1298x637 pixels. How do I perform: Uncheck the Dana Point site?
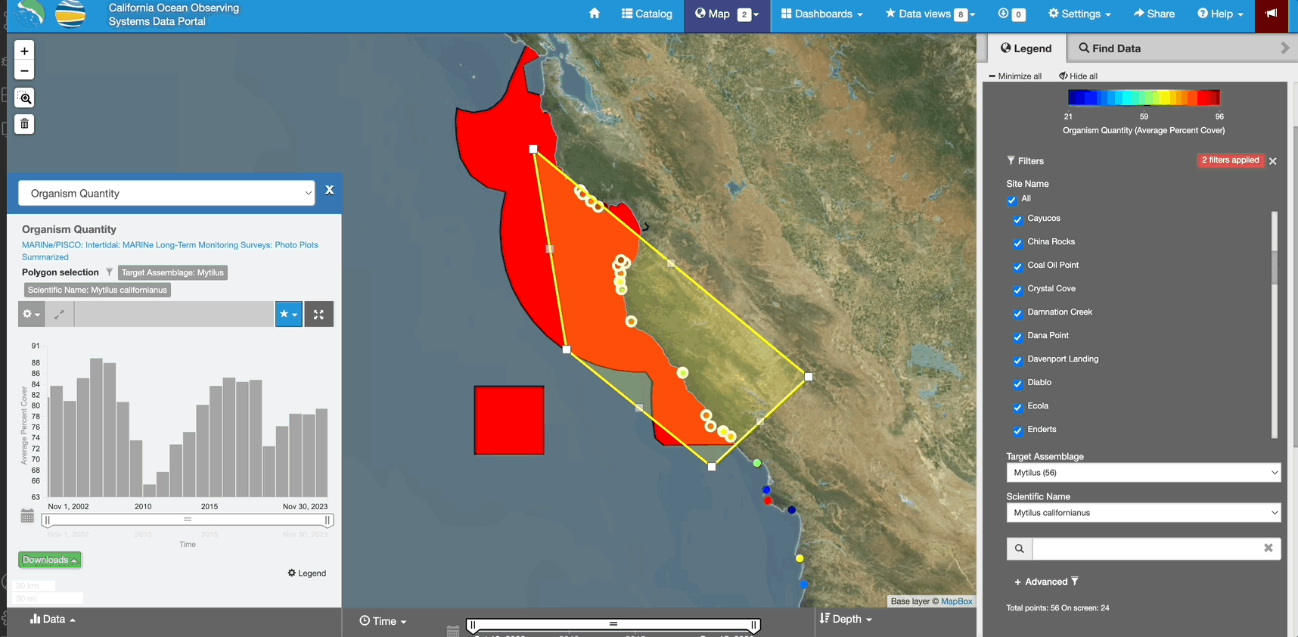point(1017,337)
